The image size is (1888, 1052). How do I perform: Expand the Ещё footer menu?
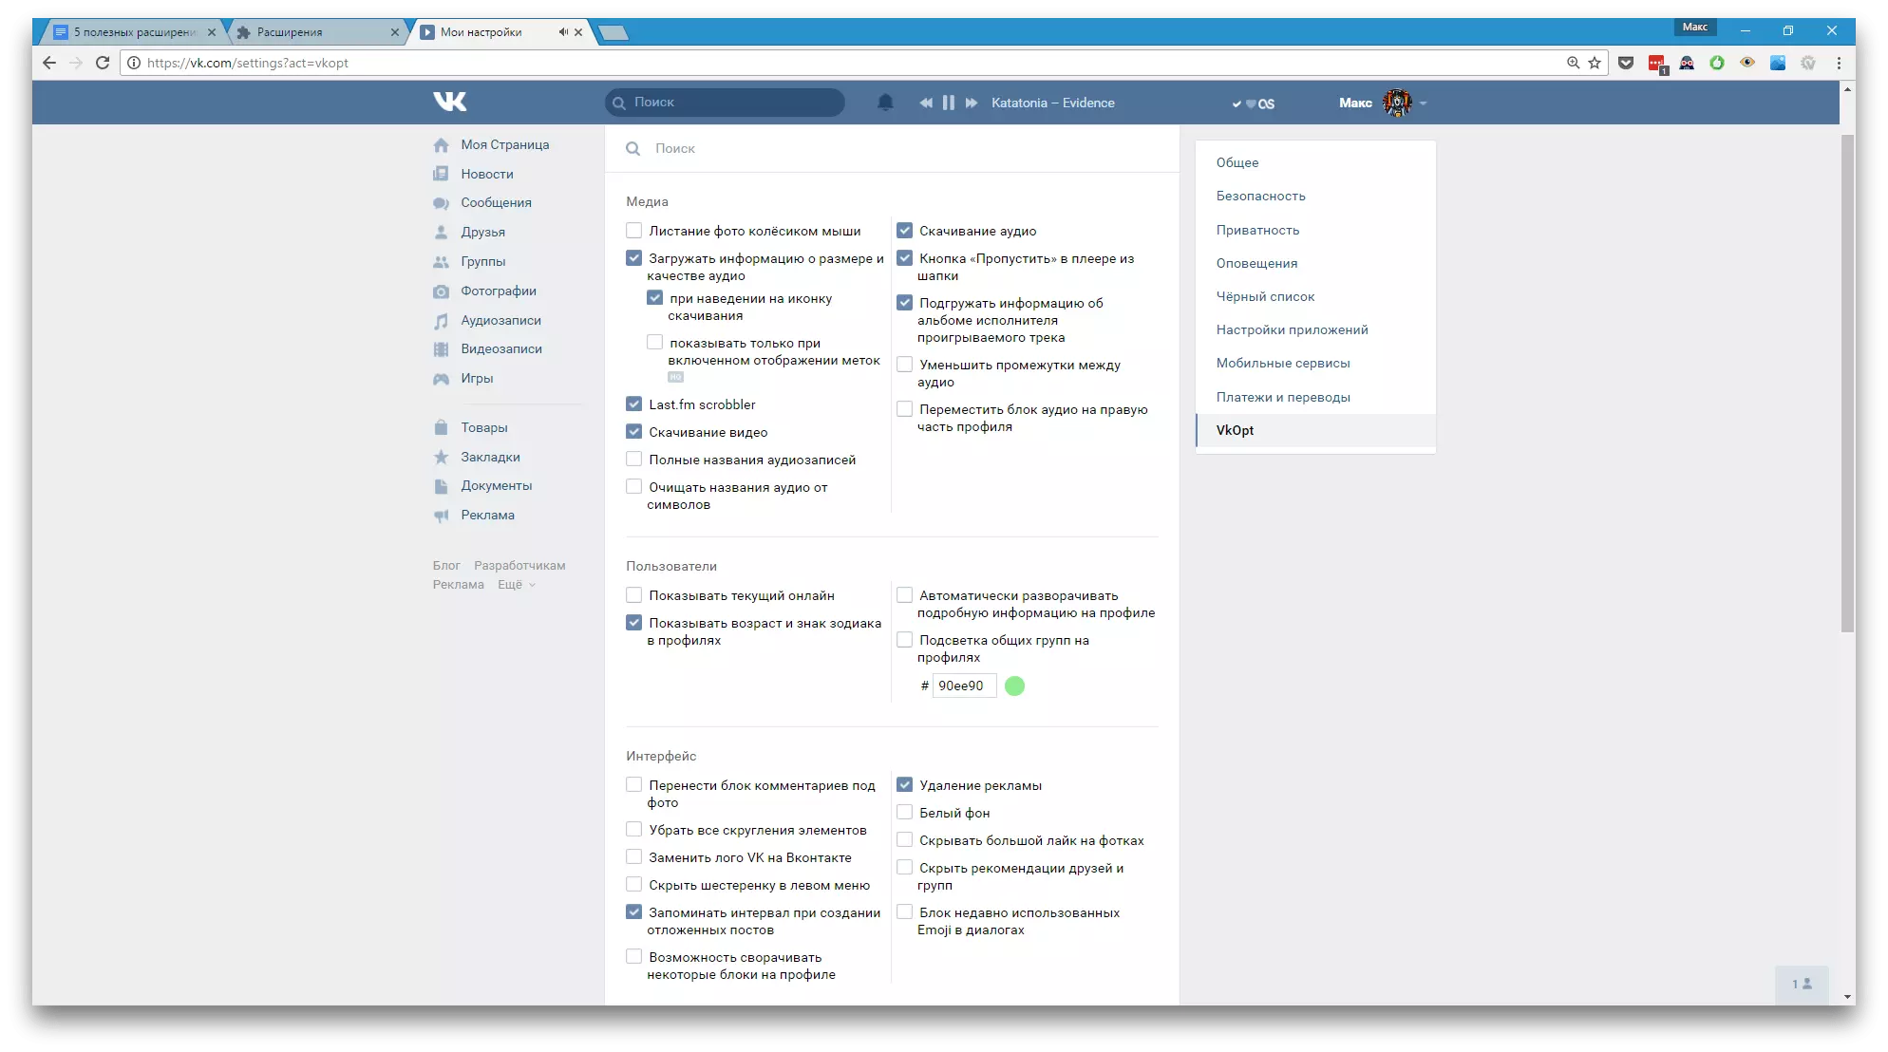[516, 585]
